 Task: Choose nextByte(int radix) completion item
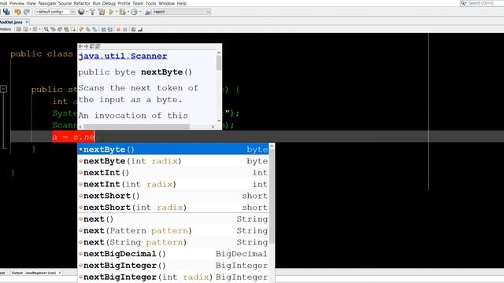[x=173, y=161]
